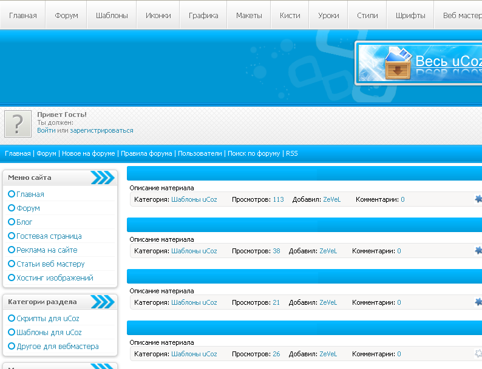Open the зарегистрироваться registration link
Viewport: 482px width, 369px height.
[100, 130]
